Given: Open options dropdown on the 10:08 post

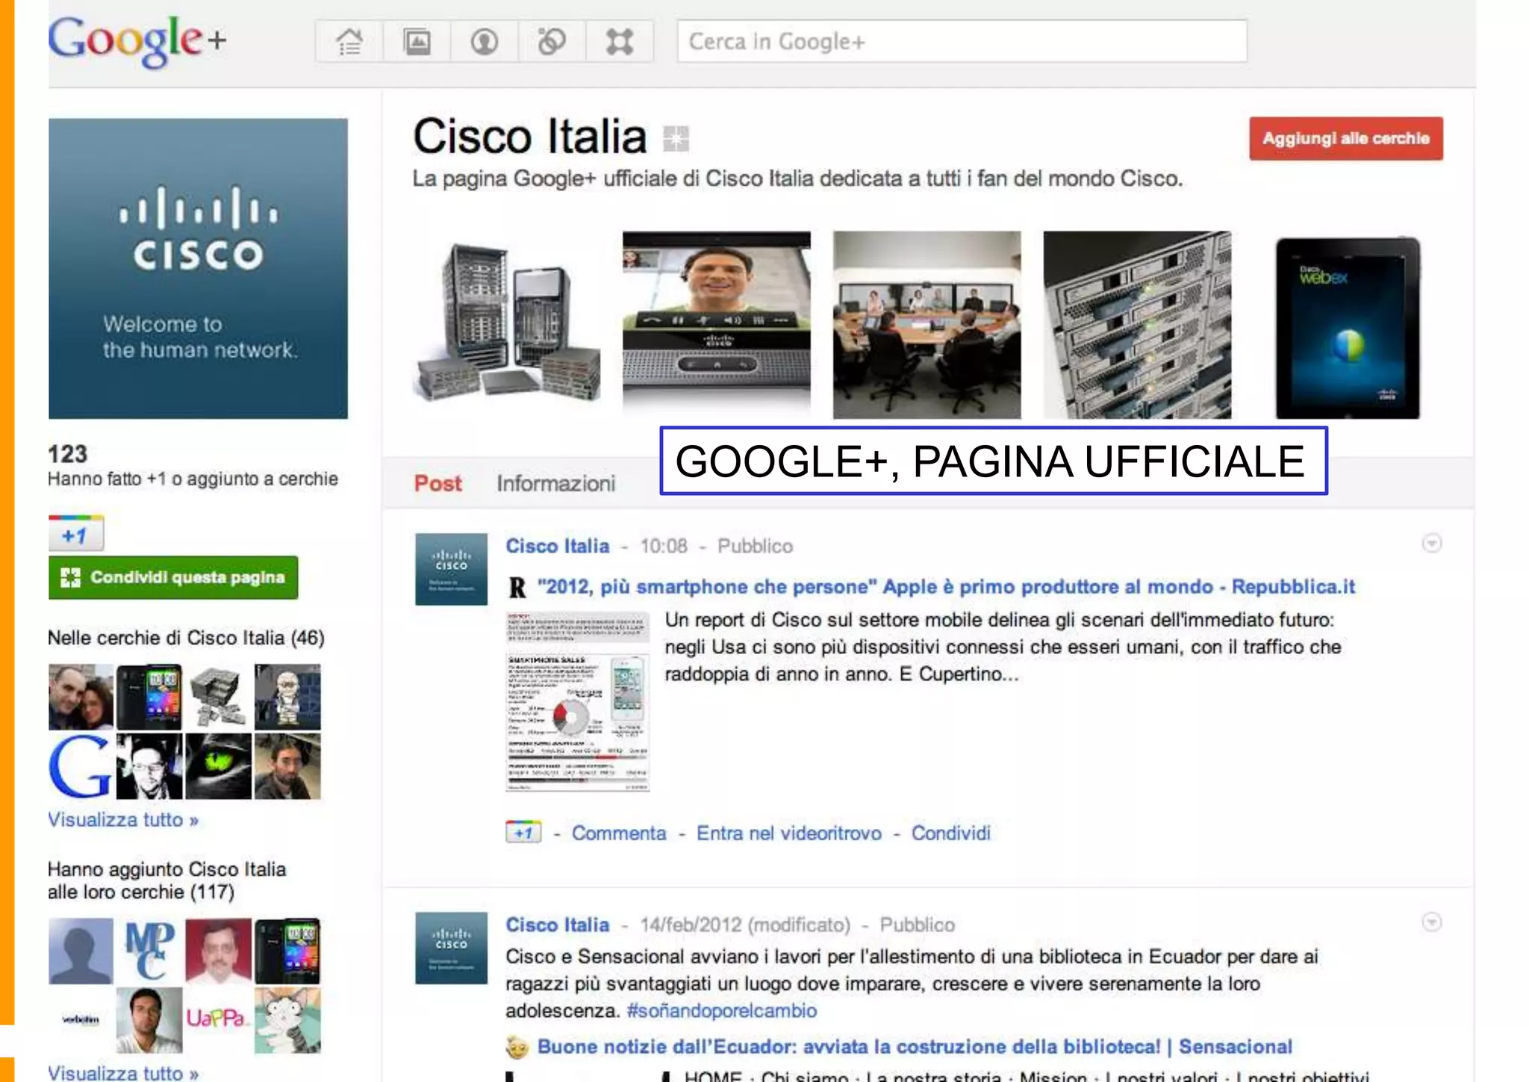Looking at the screenshot, I should 1431,543.
